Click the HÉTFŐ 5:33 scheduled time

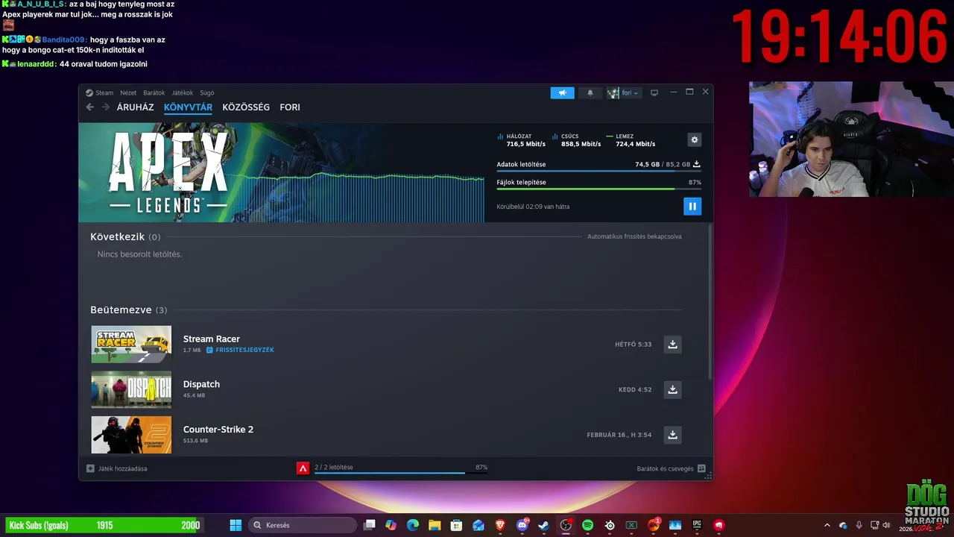tap(633, 345)
